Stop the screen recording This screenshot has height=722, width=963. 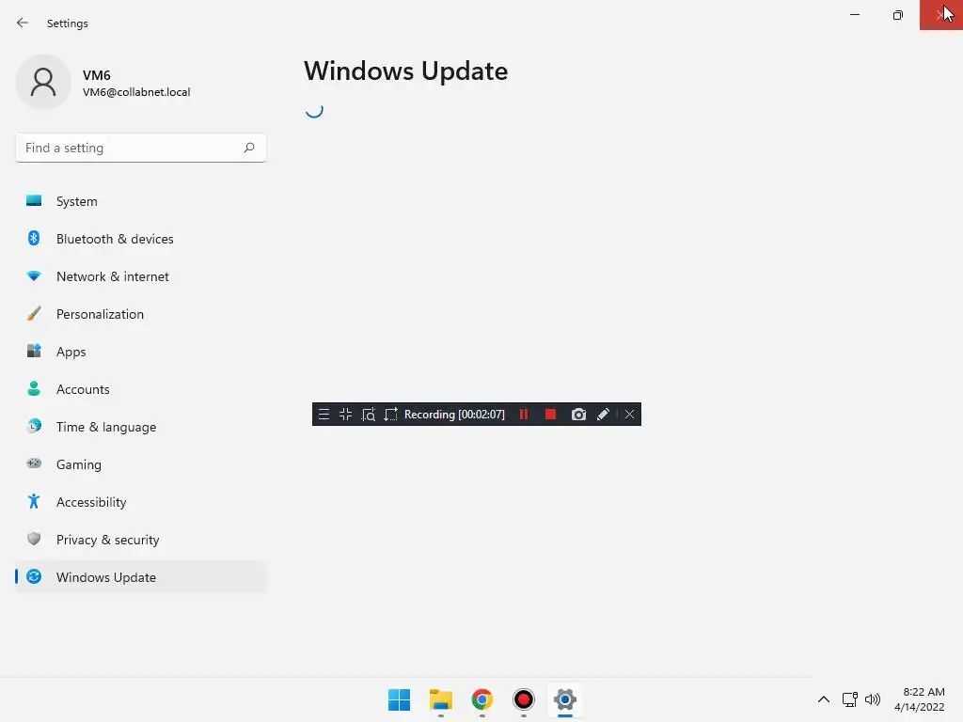(x=550, y=415)
